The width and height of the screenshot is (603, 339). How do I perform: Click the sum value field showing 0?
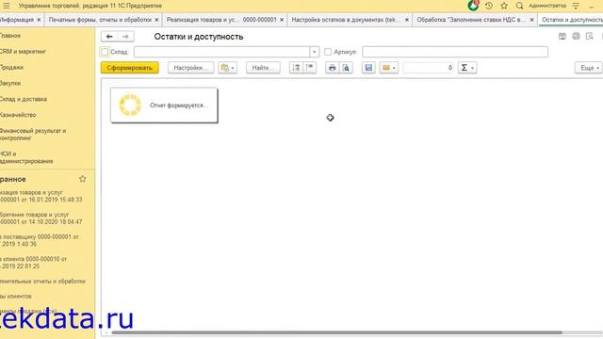point(429,68)
